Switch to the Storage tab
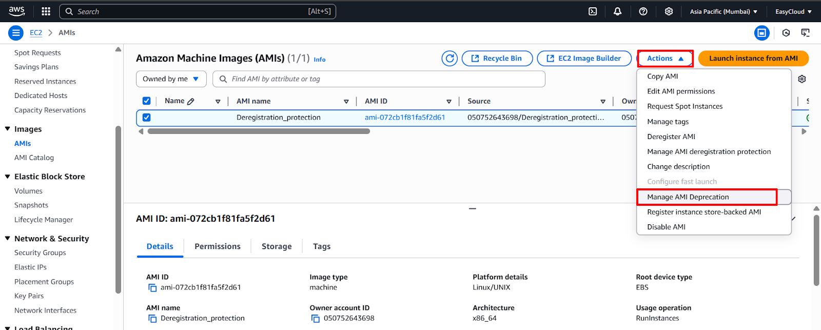This screenshot has width=821, height=330. click(277, 246)
